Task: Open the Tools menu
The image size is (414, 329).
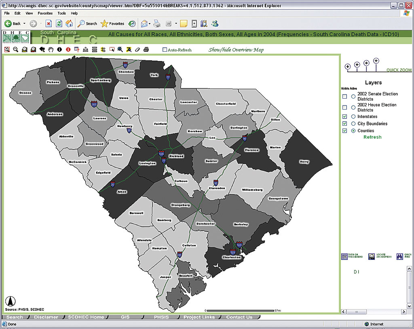Action: click(61, 13)
